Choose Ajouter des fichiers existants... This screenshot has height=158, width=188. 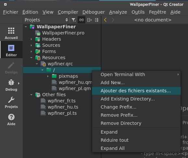pyautogui.click(x=136, y=91)
